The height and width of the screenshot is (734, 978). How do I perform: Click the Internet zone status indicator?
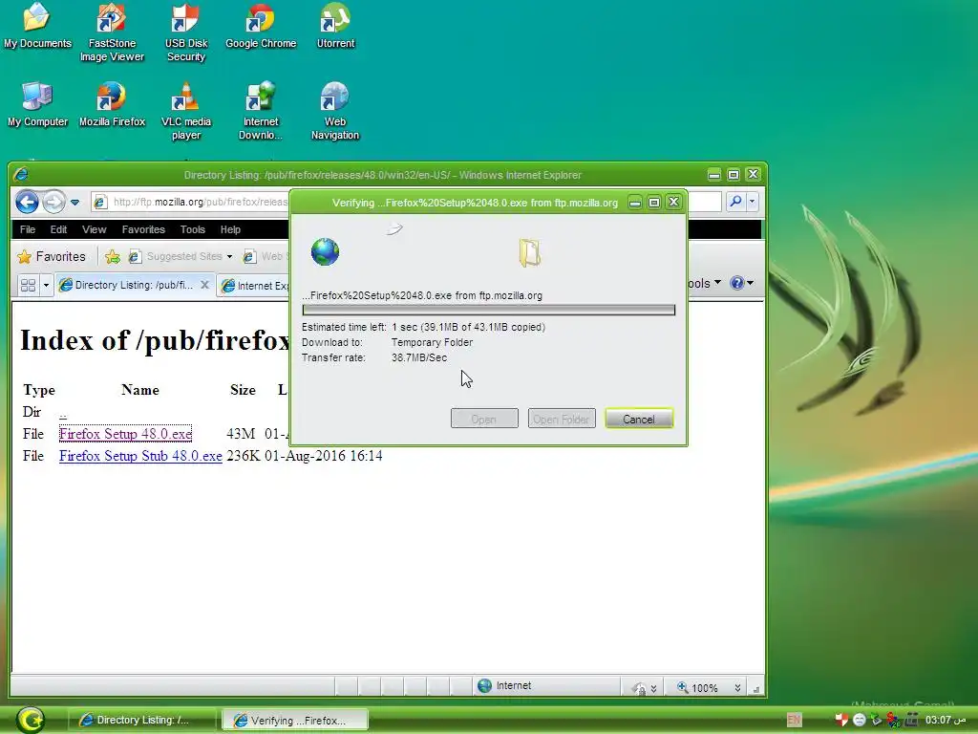click(504, 686)
